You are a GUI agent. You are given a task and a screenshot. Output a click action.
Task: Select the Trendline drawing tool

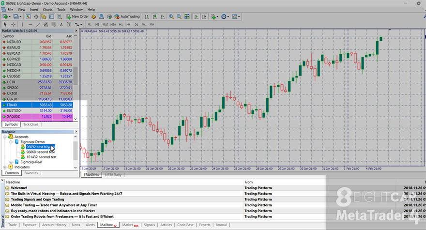coord(38,25)
